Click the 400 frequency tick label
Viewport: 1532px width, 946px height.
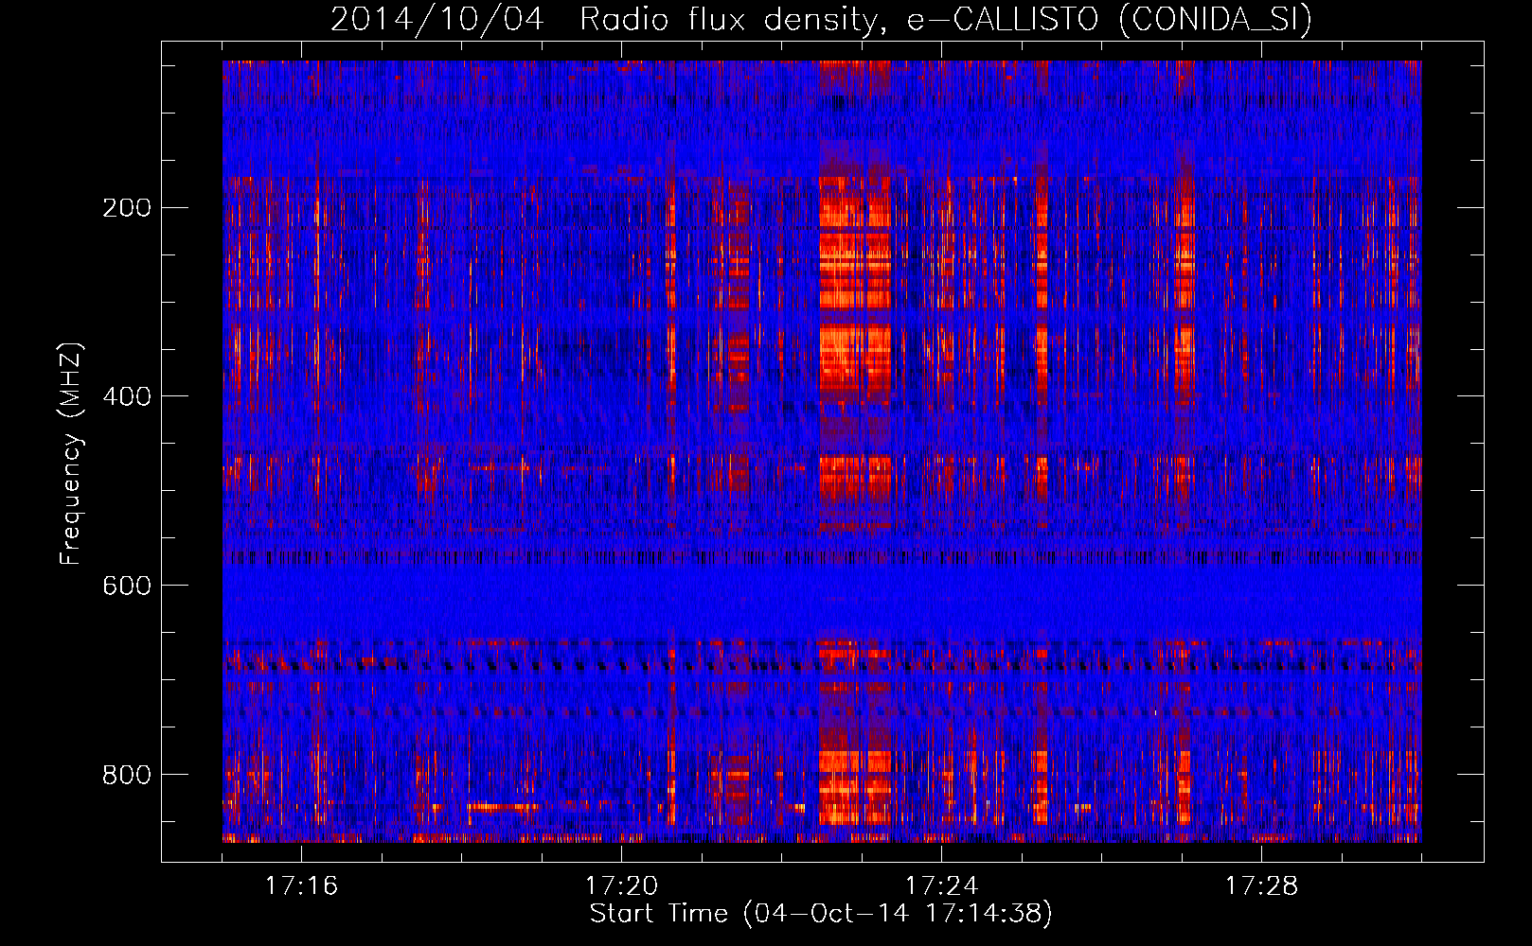127,396
